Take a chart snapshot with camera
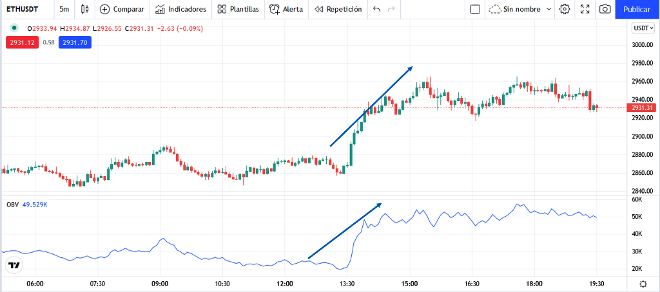The image size is (660, 292). click(605, 9)
